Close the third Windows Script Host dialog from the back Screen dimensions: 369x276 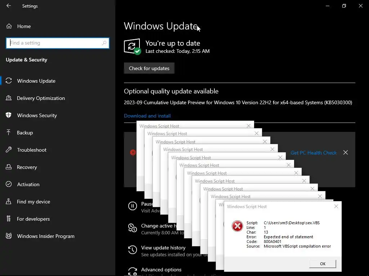[265, 142]
